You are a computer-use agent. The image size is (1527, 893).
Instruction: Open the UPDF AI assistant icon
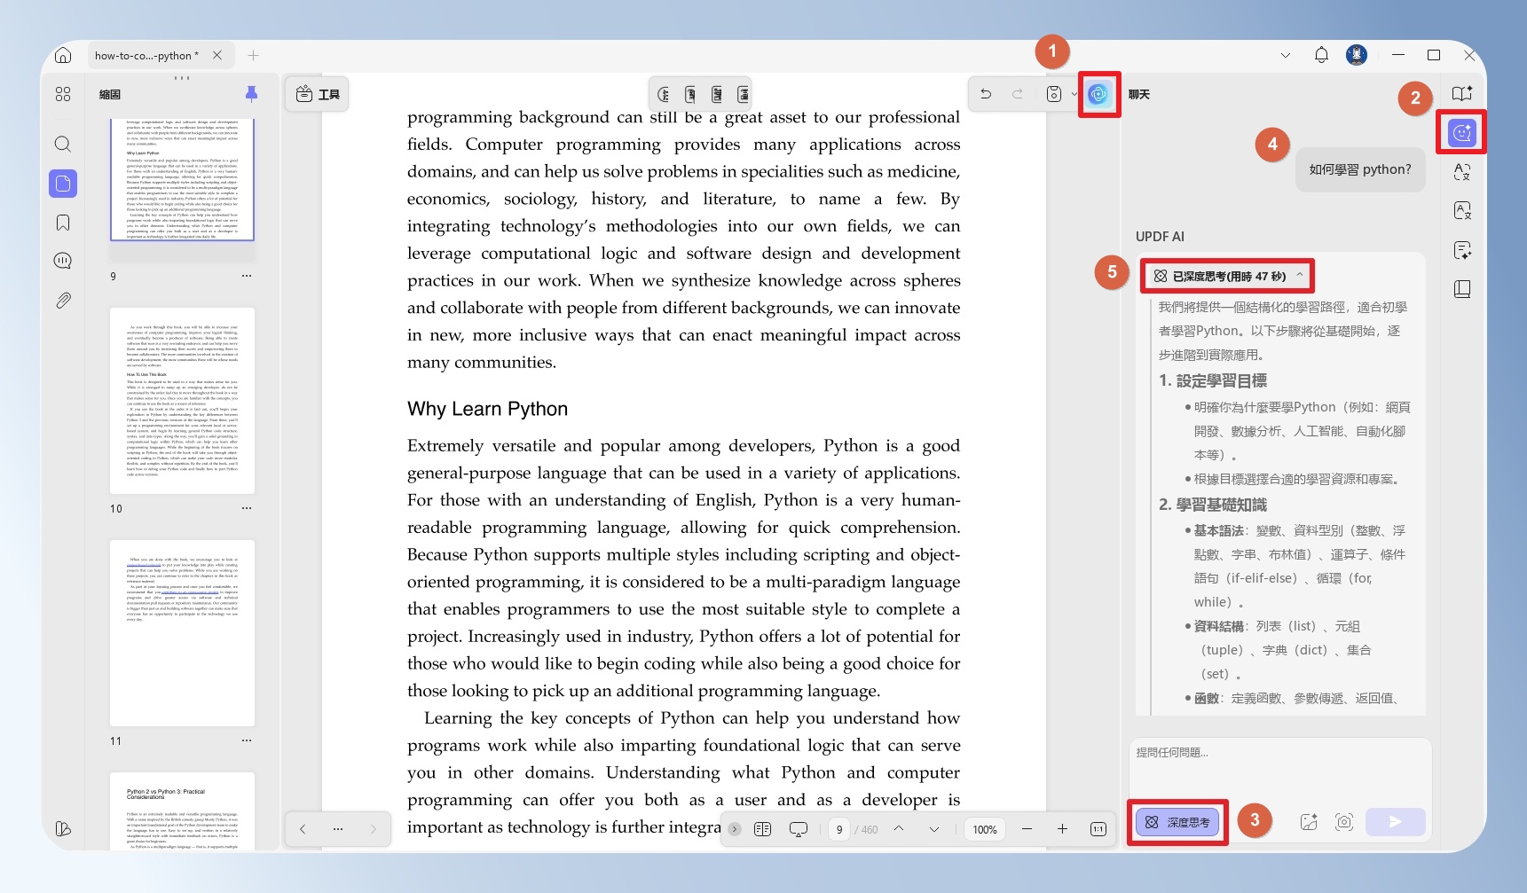pyautogui.click(x=1098, y=94)
